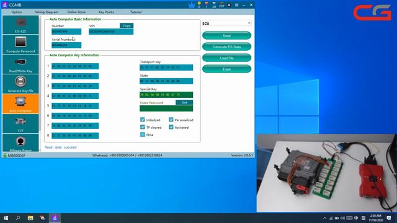Screen dimensions: 397x223
Task: Open the Generate Key File tool
Action: 20,84
